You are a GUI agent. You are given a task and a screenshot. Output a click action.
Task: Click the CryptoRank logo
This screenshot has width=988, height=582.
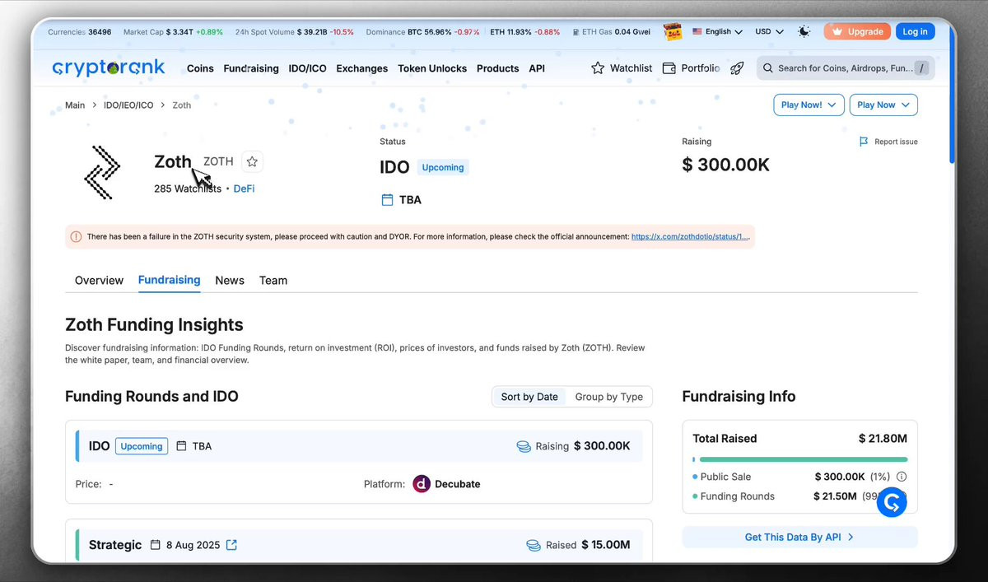coord(109,68)
